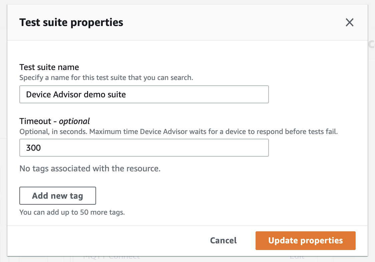Click the Test suite name input field
This screenshot has width=375, height=262.
click(144, 94)
